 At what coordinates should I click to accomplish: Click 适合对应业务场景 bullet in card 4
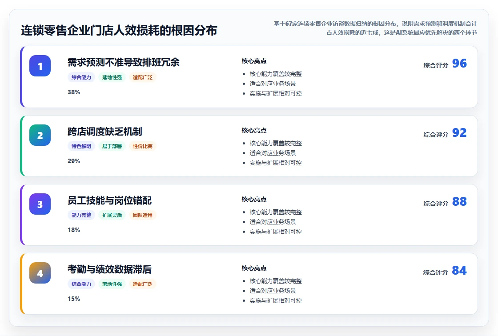(x=273, y=291)
